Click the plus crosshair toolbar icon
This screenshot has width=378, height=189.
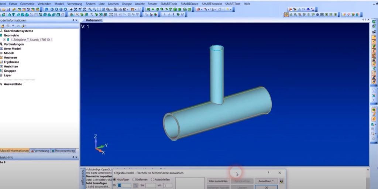(x=71, y=9)
